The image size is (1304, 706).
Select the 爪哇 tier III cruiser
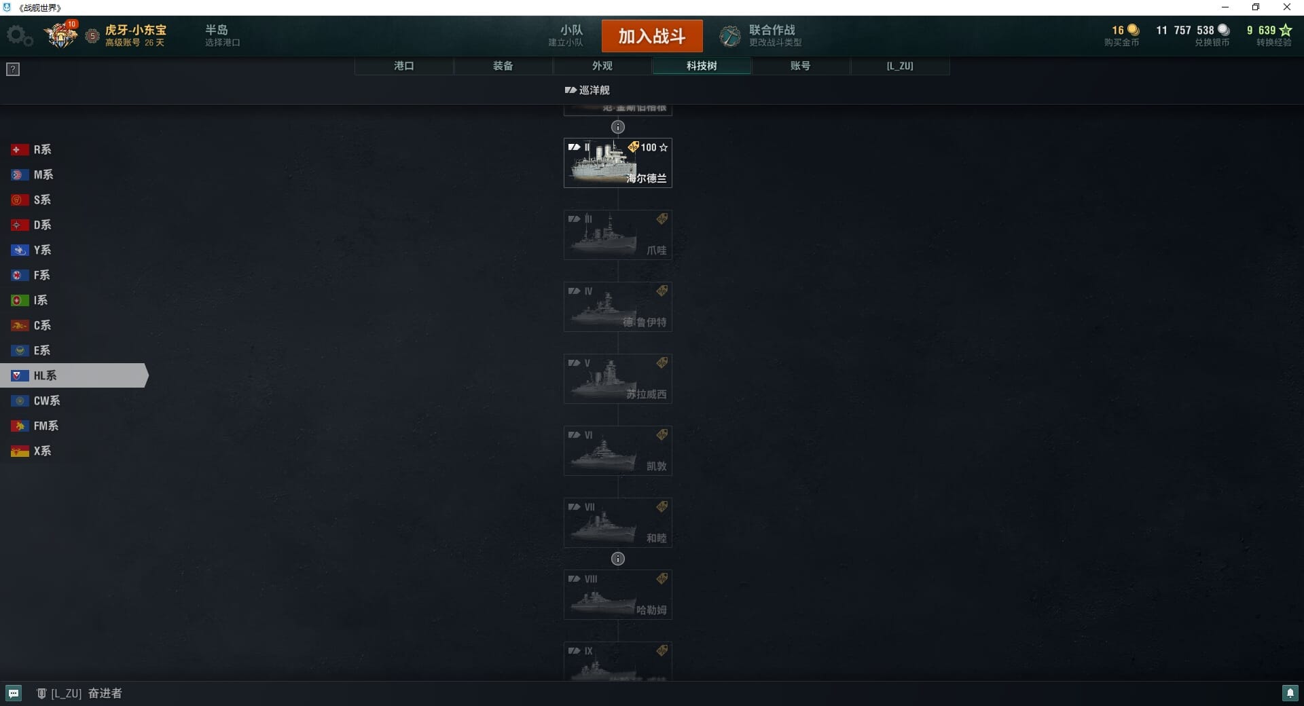[x=618, y=235]
